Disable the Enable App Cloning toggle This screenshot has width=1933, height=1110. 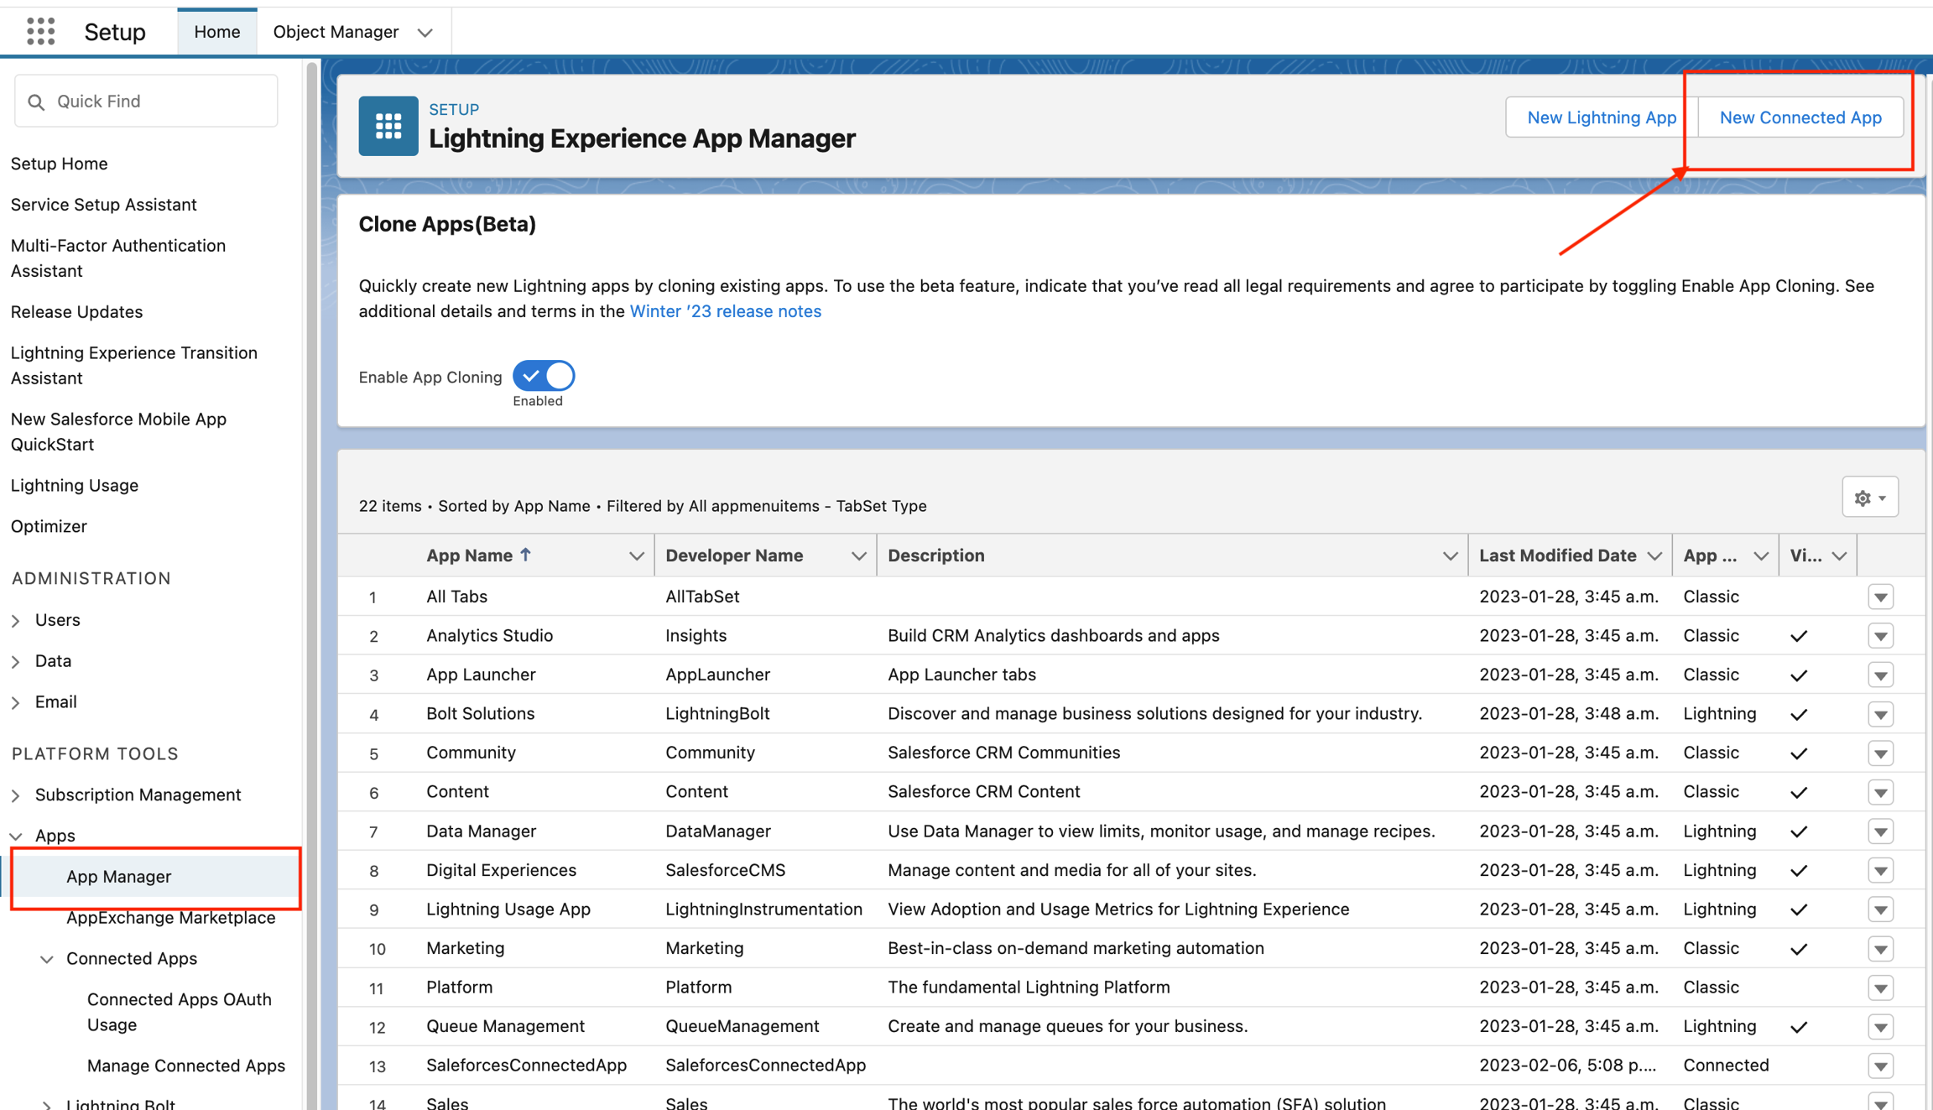pyautogui.click(x=544, y=376)
